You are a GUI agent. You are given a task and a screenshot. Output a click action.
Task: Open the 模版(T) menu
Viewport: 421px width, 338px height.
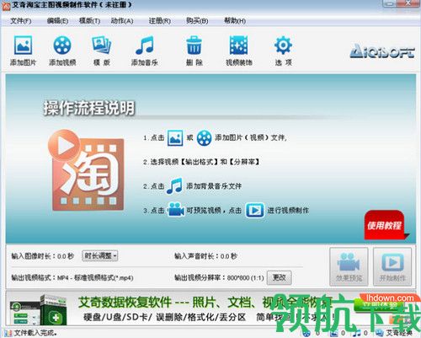[89, 21]
